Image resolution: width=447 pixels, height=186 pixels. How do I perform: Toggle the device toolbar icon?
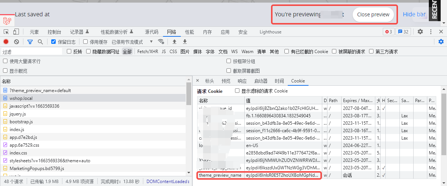pyautogui.click(x=16, y=32)
